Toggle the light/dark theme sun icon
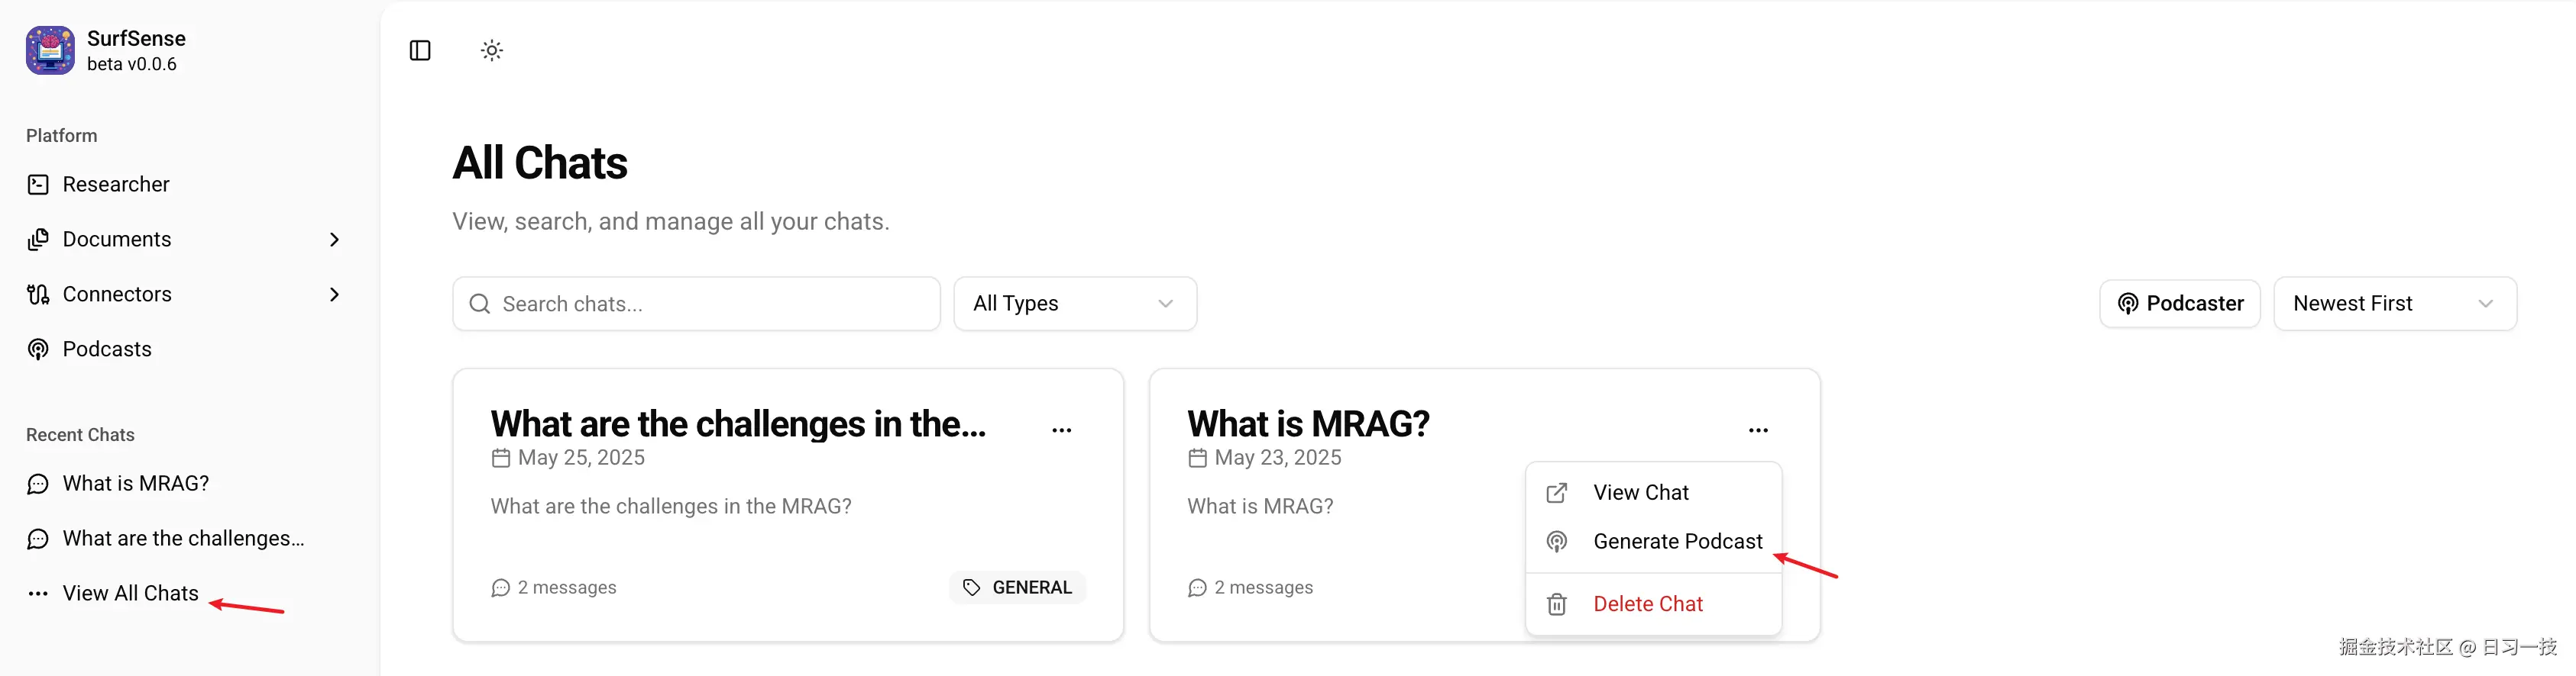Image resolution: width=2576 pixels, height=676 pixels. click(491, 50)
